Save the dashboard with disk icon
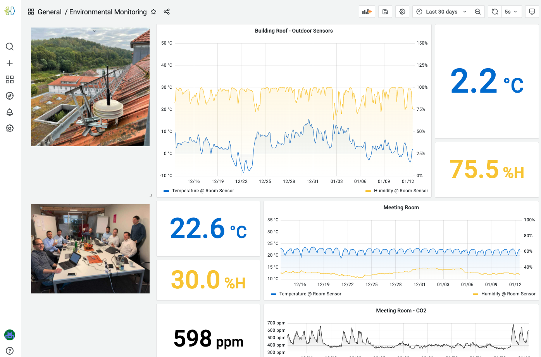541x357 pixels. pyautogui.click(x=385, y=12)
